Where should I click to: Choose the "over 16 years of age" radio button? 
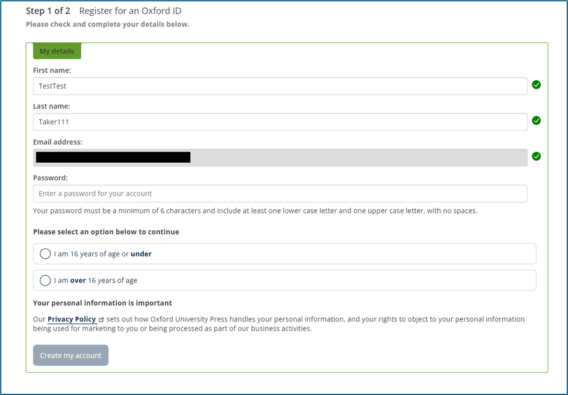coord(45,280)
